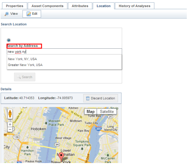Open the Properties tab
The width and height of the screenshot is (188, 166).
[14, 6]
